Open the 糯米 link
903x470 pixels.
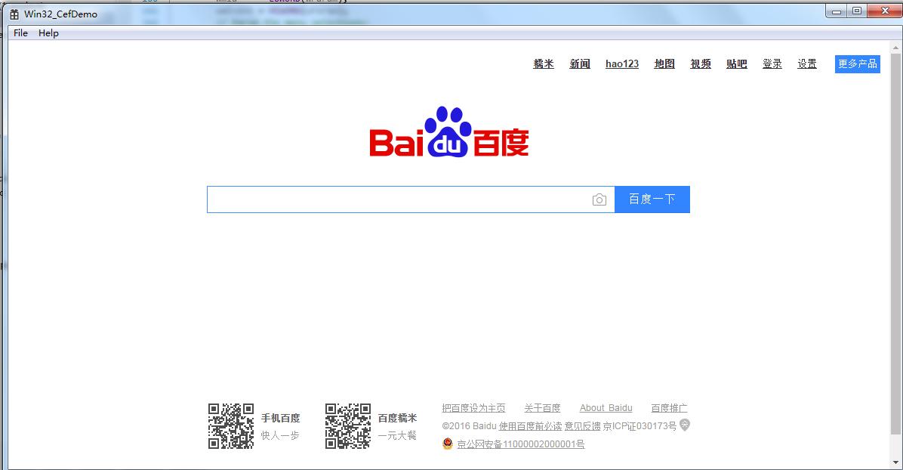tap(544, 64)
